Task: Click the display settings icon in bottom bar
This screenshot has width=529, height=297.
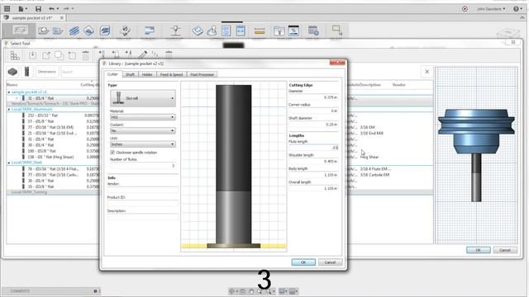Action: click(x=282, y=291)
